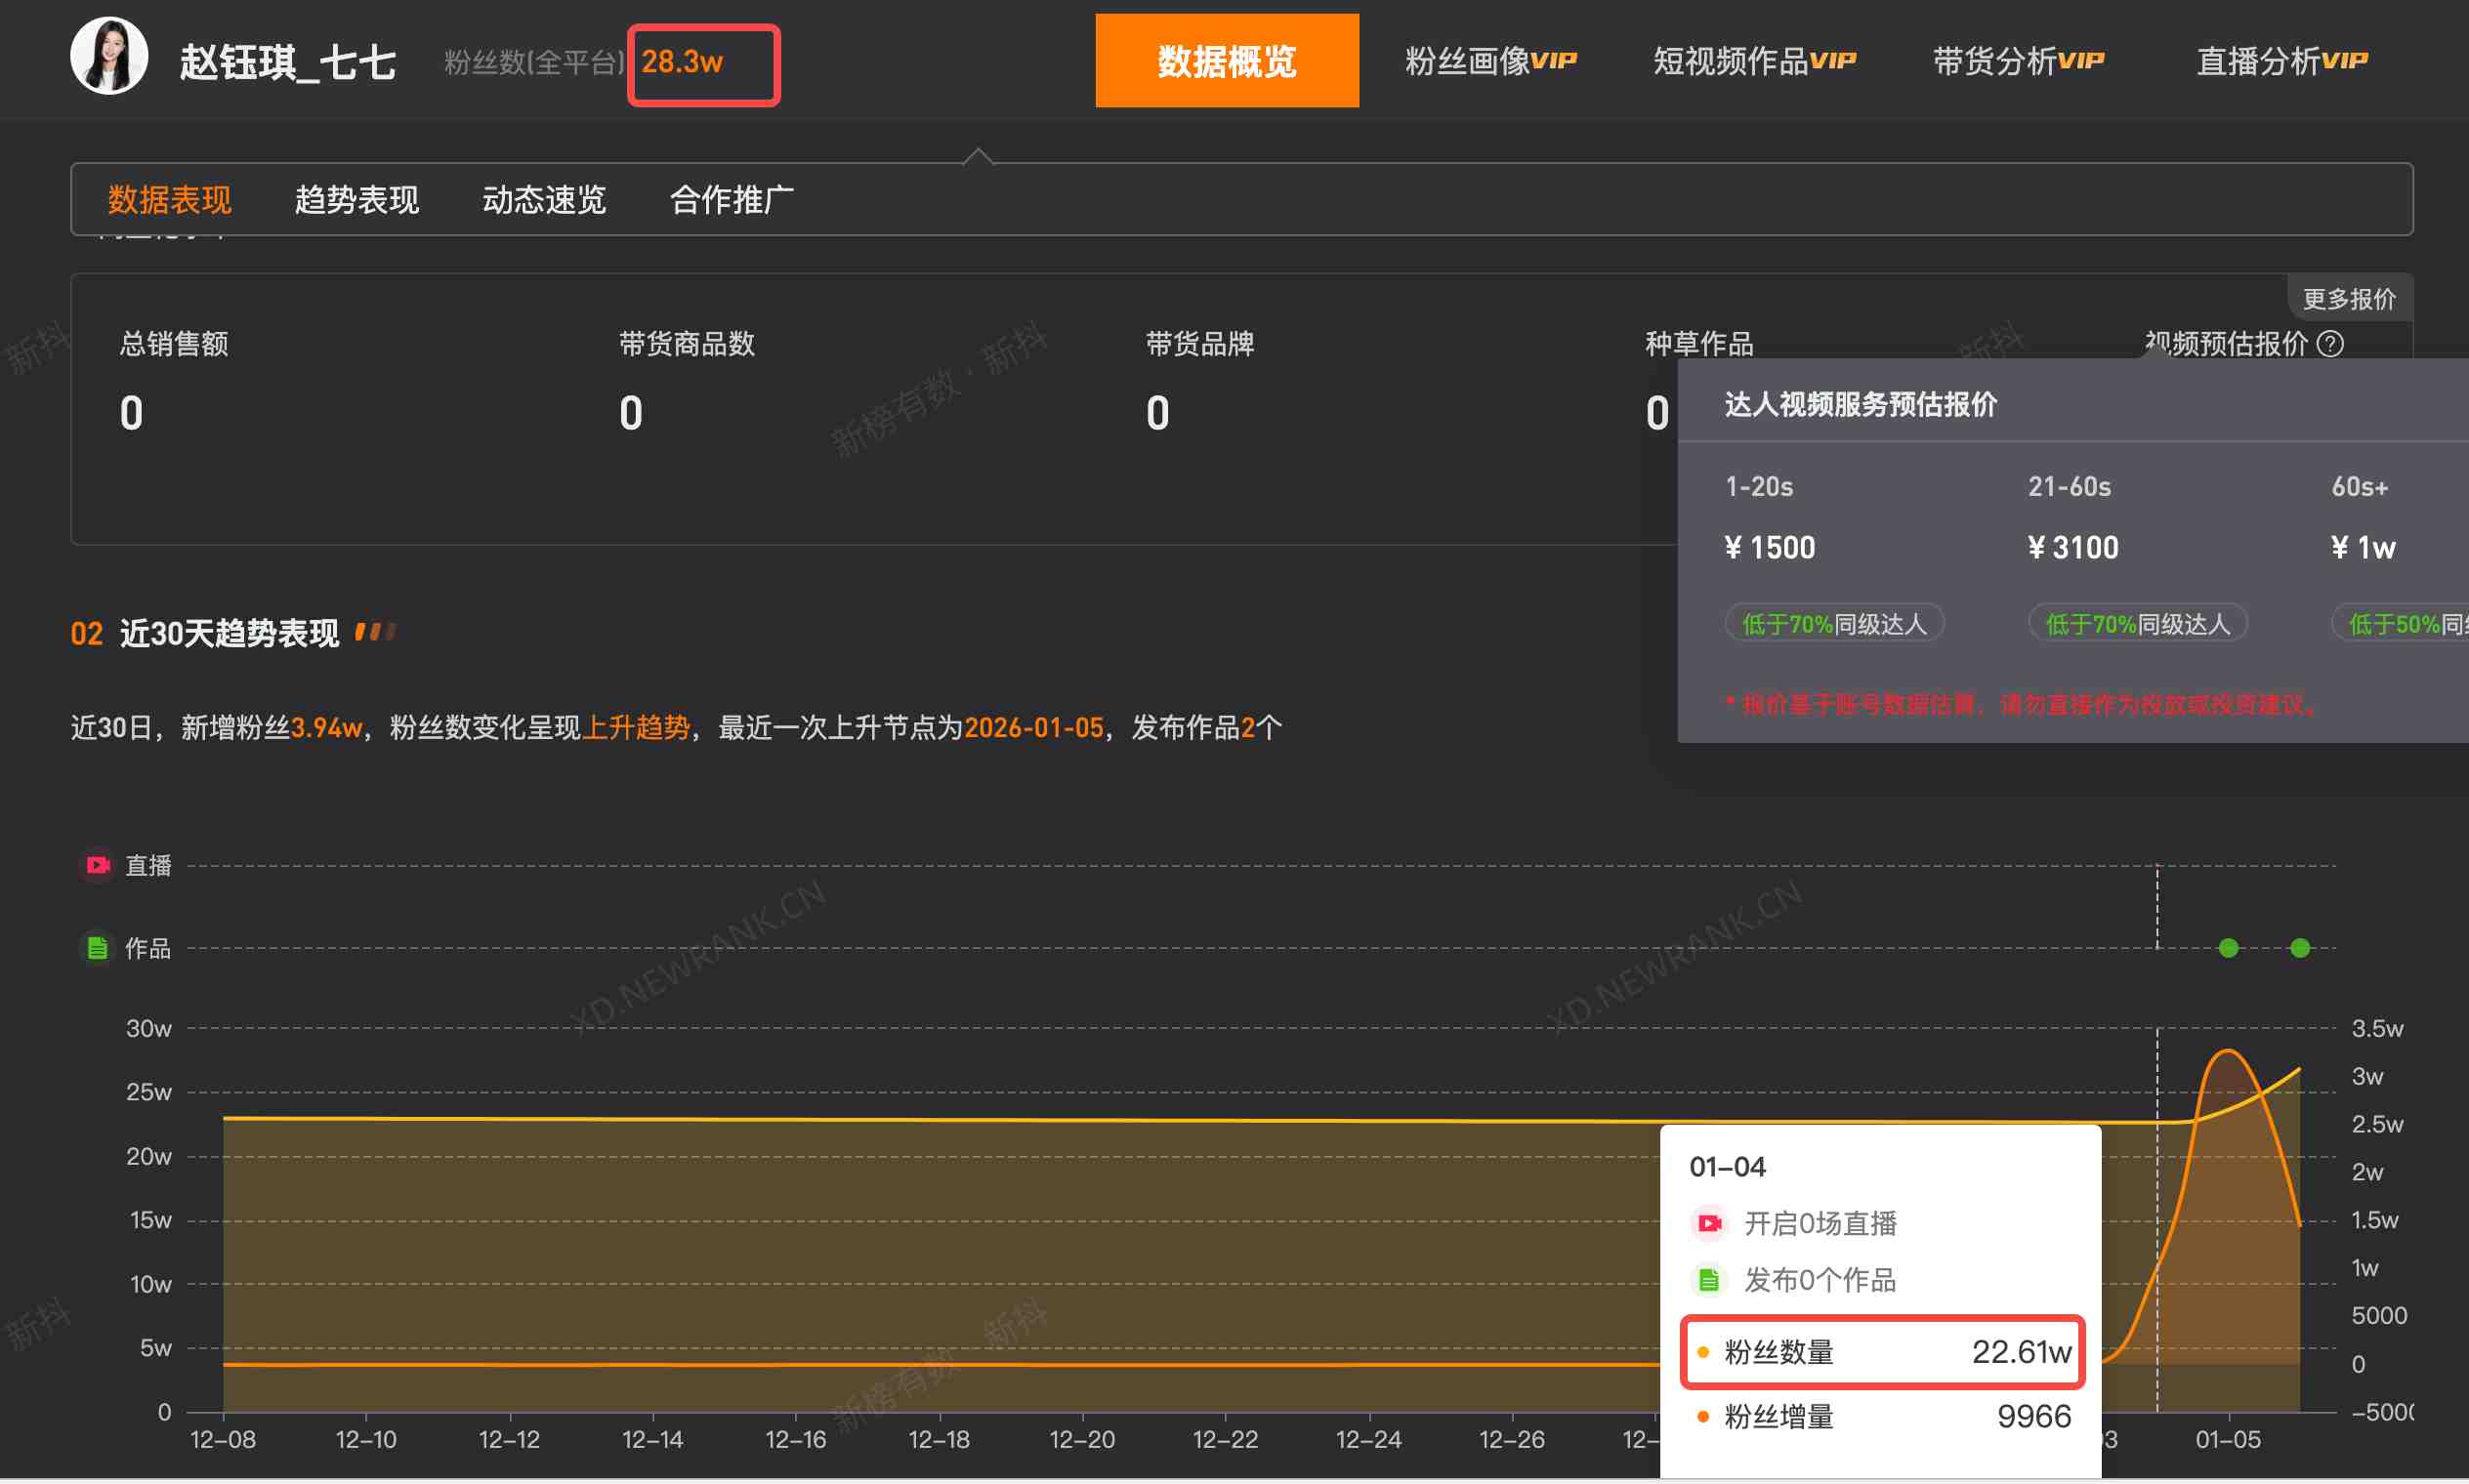Click the 粉丝数量 22.61w row in tooltip

[x=1883, y=1352]
